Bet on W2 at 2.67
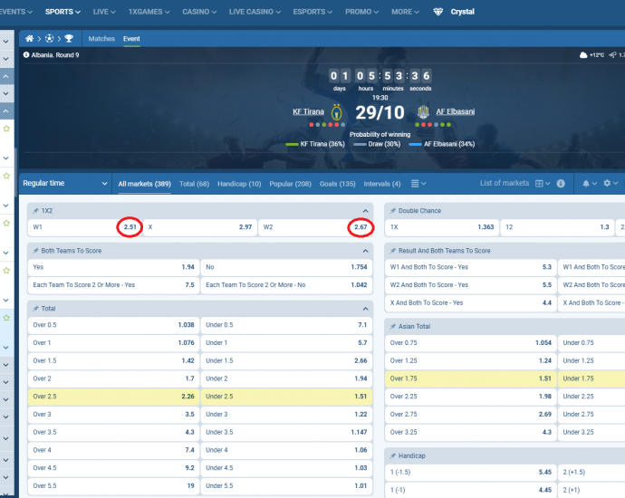Screen dimensions: 625x498 [315, 227]
